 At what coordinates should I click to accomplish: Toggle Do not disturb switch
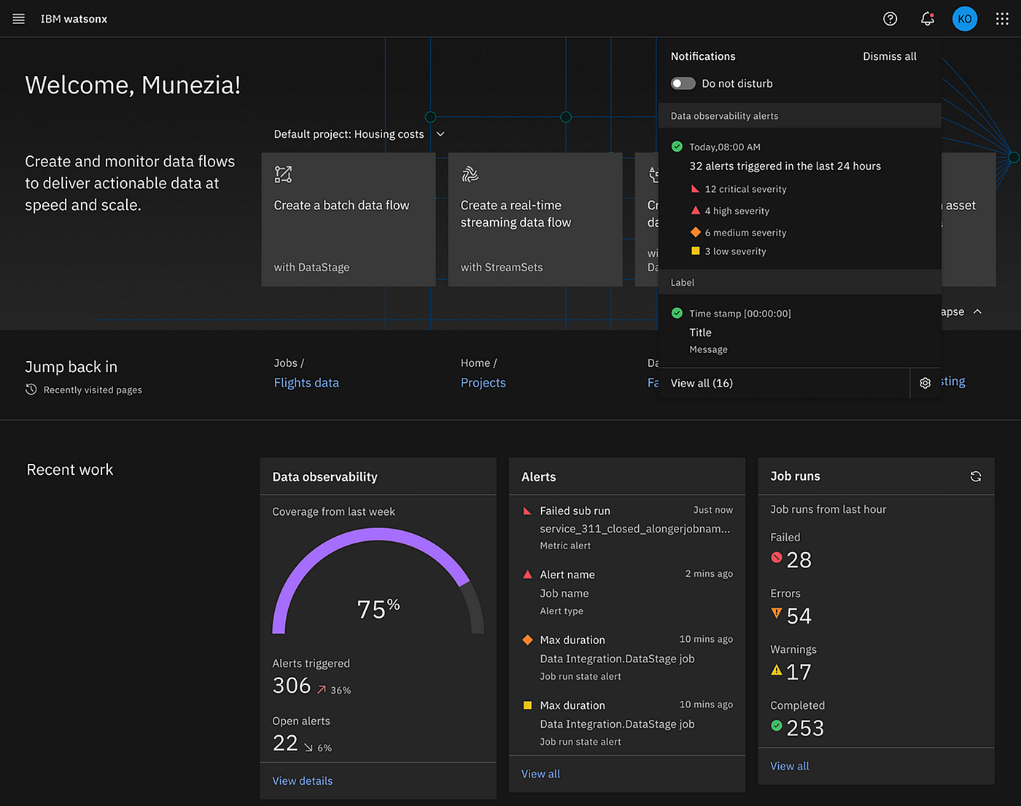pyautogui.click(x=683, y=83)
